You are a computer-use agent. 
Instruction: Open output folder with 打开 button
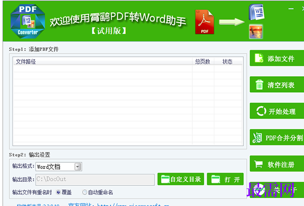225,179
